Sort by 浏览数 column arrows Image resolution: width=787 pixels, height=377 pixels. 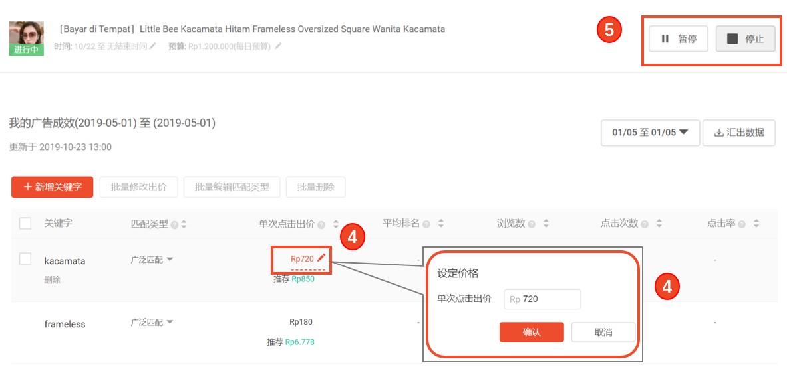click(546, 224)
